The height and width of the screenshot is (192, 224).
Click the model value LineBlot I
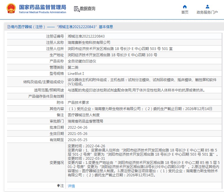pos(76,73)
